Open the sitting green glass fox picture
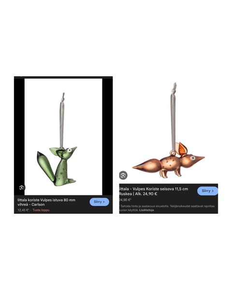Image resolution: width=232 pixels, height=290 pixels. click(63, 137)
